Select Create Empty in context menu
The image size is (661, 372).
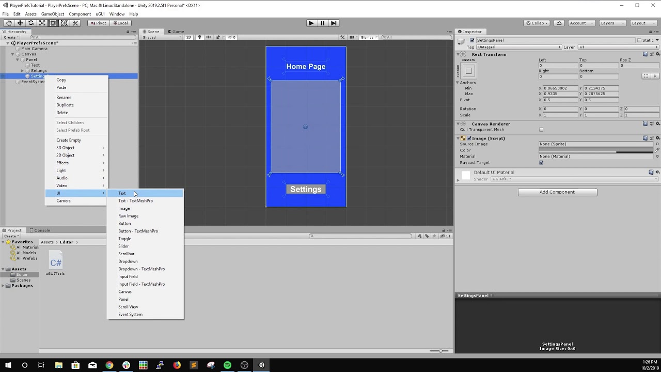pyautogui.click(x=76, y=140)
